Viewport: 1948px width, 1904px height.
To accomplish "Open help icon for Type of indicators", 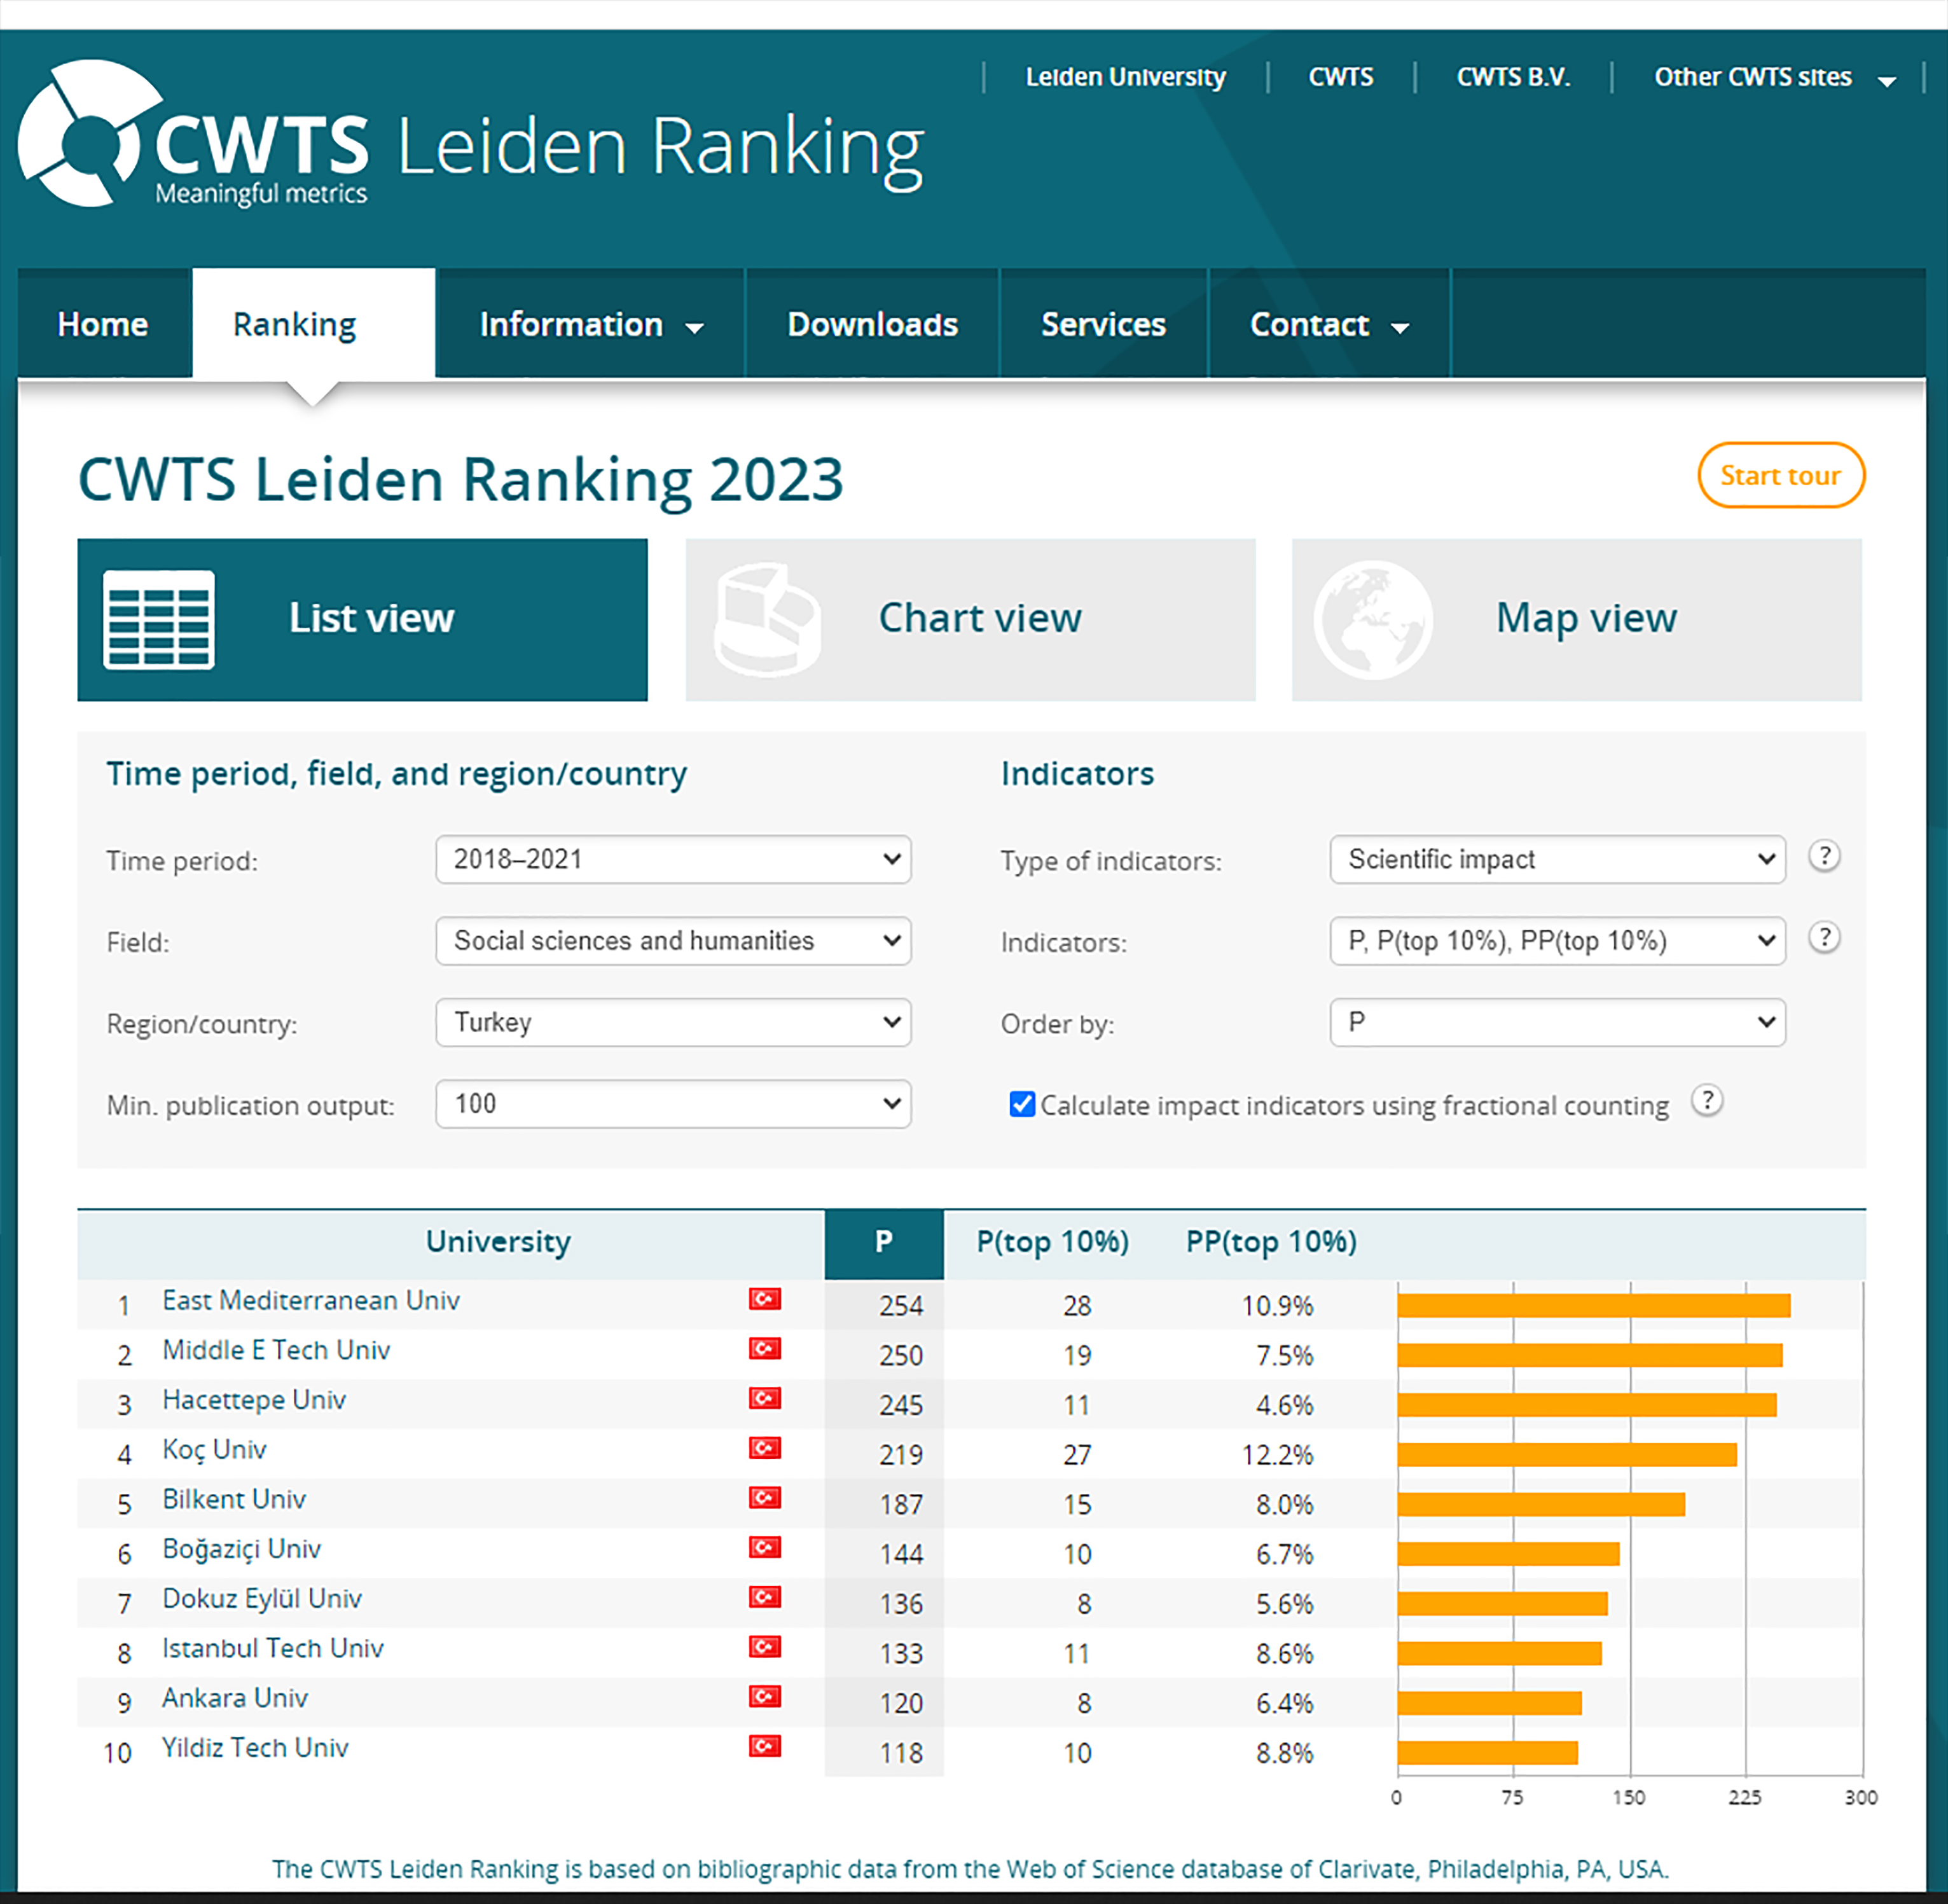I will (1824, 856).
